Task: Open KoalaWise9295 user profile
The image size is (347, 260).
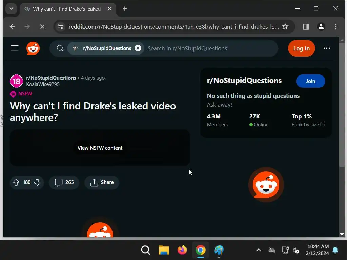Action: point(43,84)
